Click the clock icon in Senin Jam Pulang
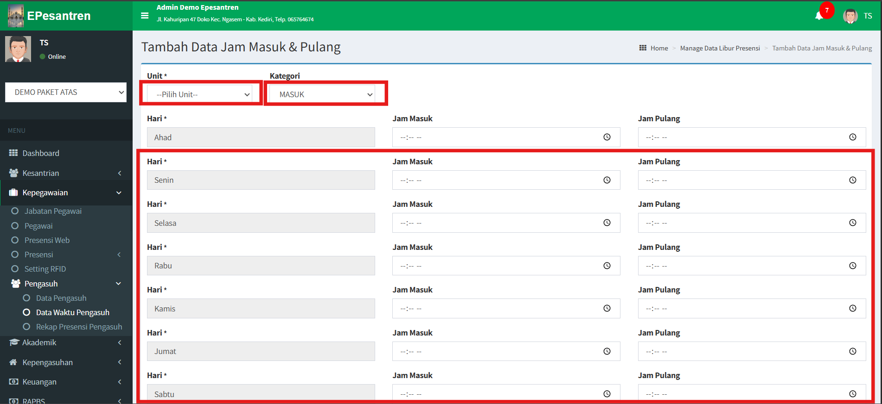Screen dimensions: 882x404 pyautogui.click(x=852, y=180)
